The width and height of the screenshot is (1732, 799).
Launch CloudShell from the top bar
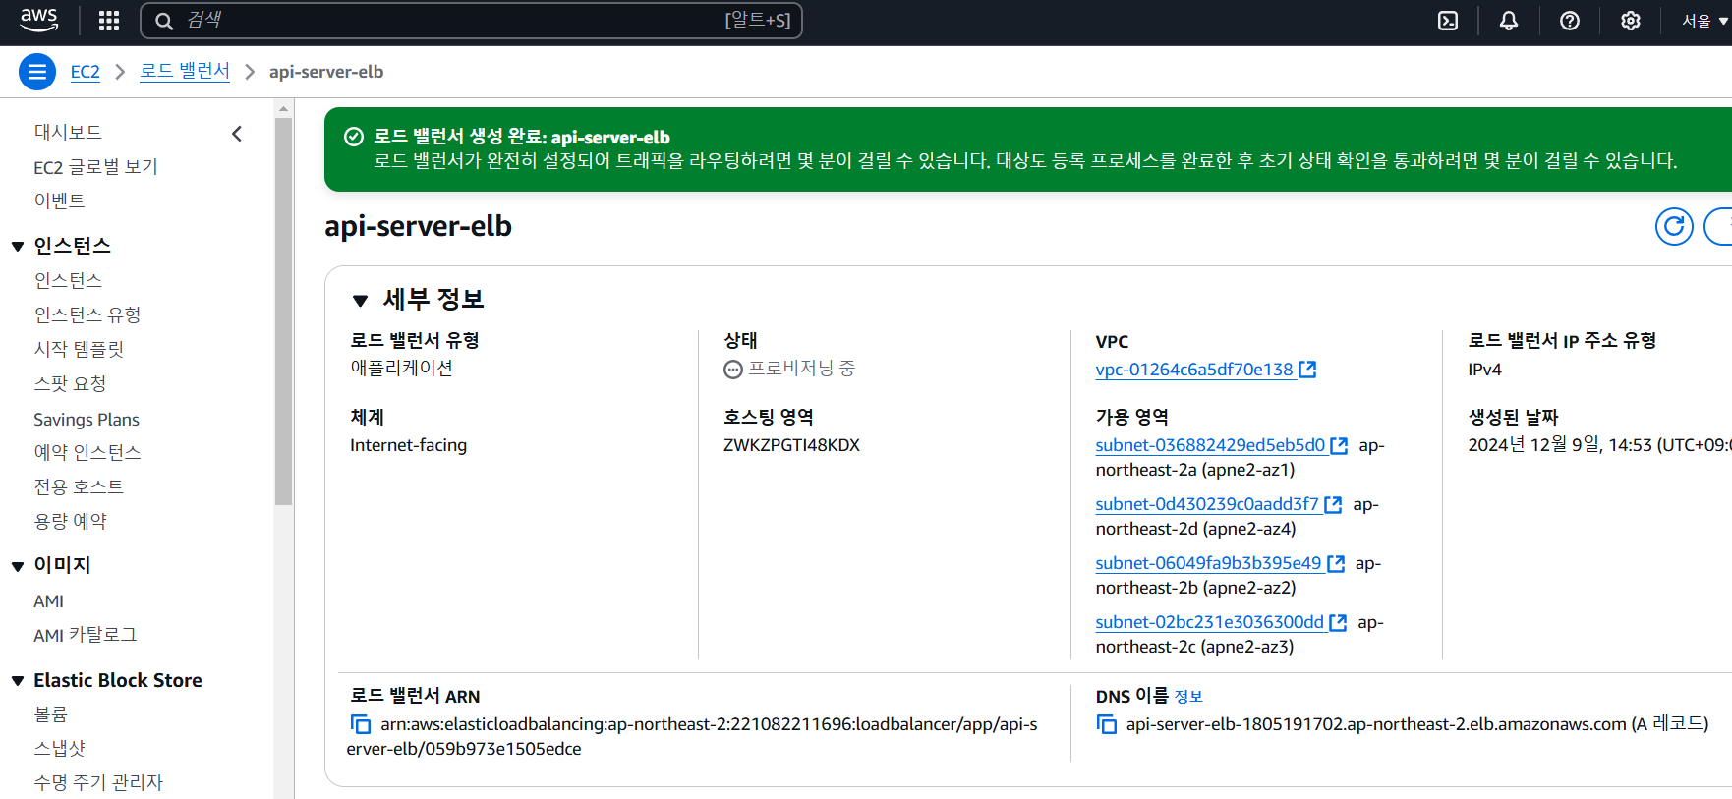(1448, 21)
